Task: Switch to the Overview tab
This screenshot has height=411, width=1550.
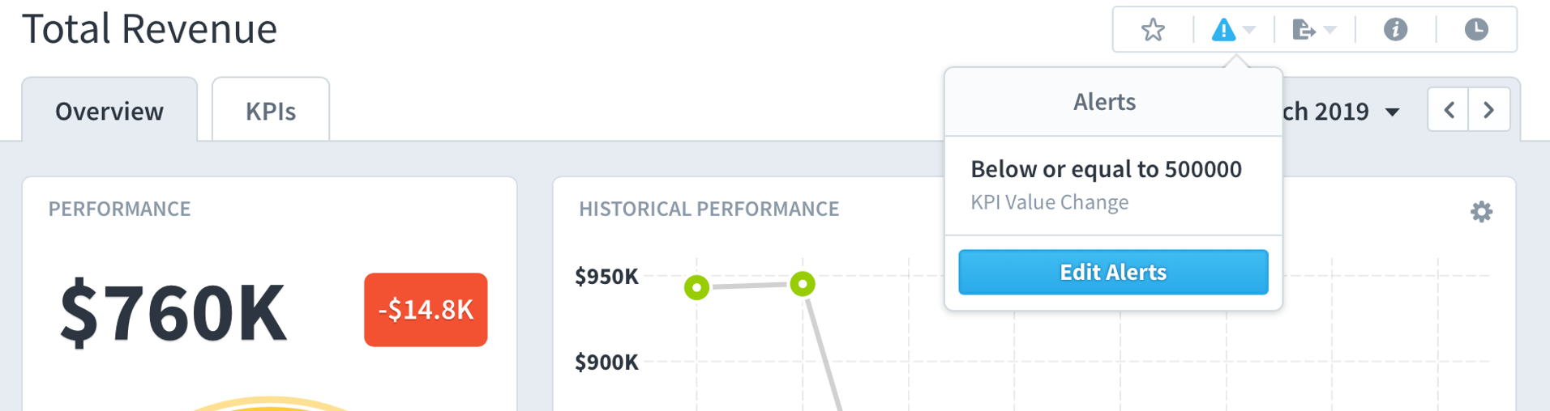Action: point(109,111)
